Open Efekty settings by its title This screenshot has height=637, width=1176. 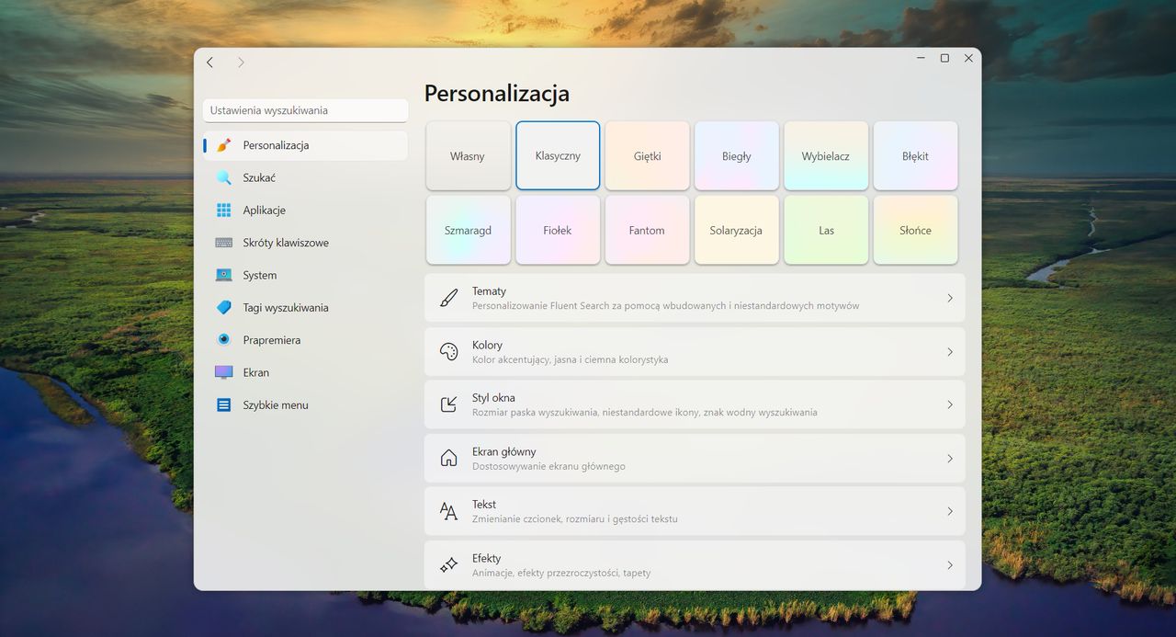[486, 558]
